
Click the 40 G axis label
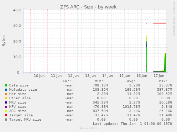(17, 10)
